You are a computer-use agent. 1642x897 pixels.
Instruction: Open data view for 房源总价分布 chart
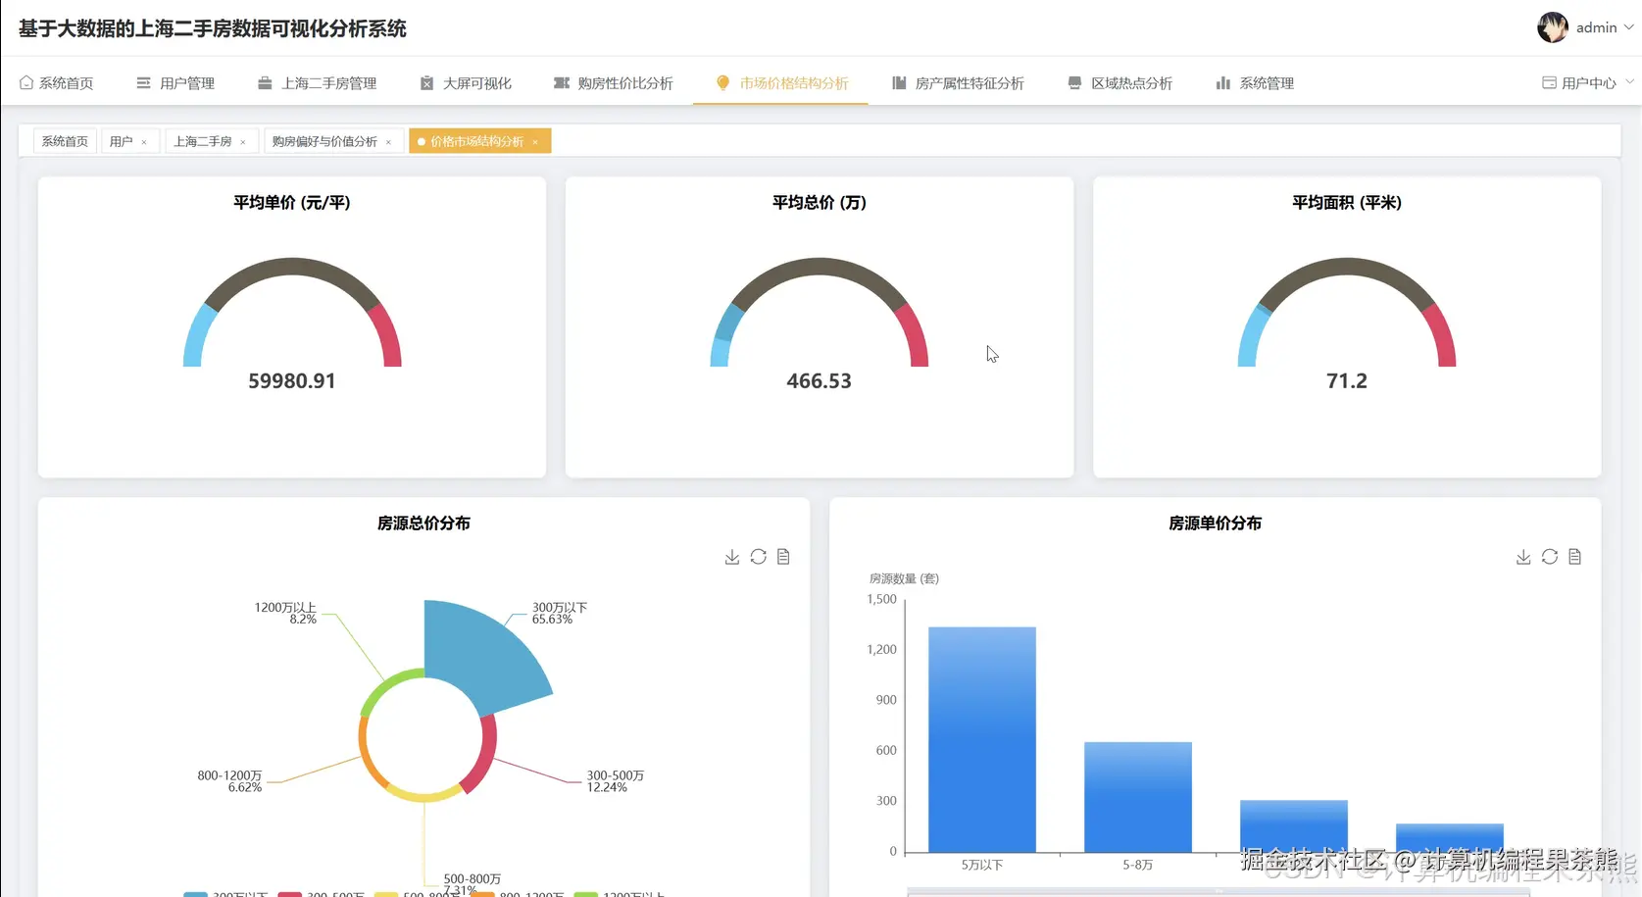(x=783, y=557)
